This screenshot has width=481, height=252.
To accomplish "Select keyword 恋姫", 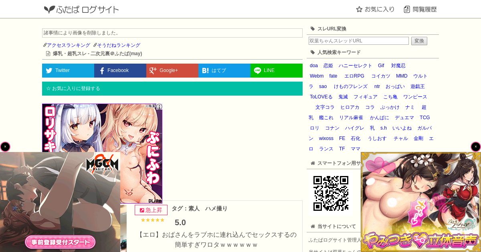I will click(x=328, y=66).
